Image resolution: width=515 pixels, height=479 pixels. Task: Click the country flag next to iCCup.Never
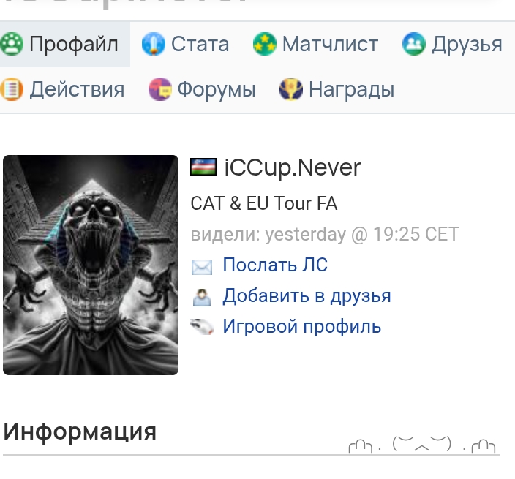[x=203, y=167]
